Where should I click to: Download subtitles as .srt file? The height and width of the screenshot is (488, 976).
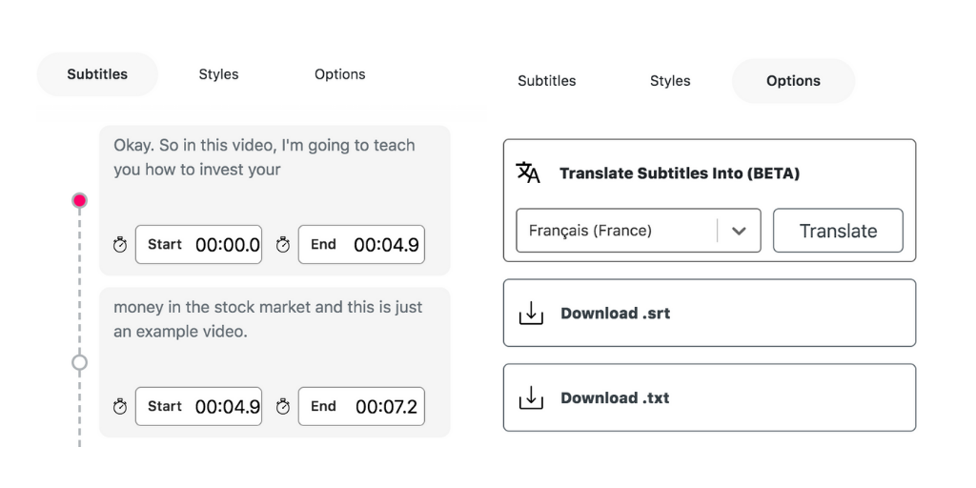click(709, 313)
